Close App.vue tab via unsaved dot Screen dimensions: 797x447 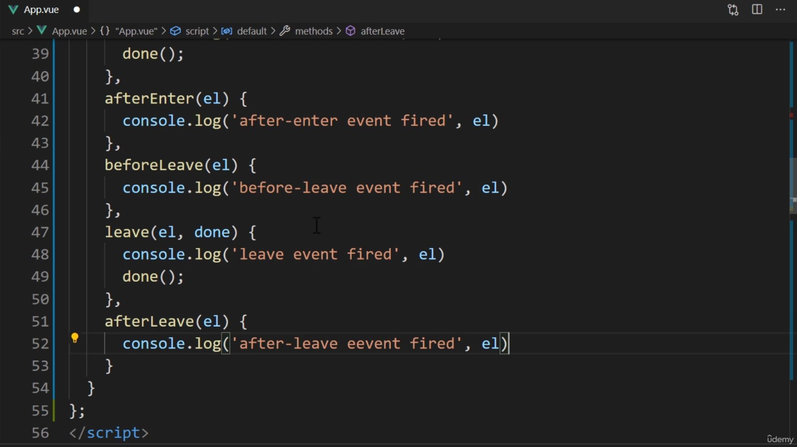tap(77, 10)
